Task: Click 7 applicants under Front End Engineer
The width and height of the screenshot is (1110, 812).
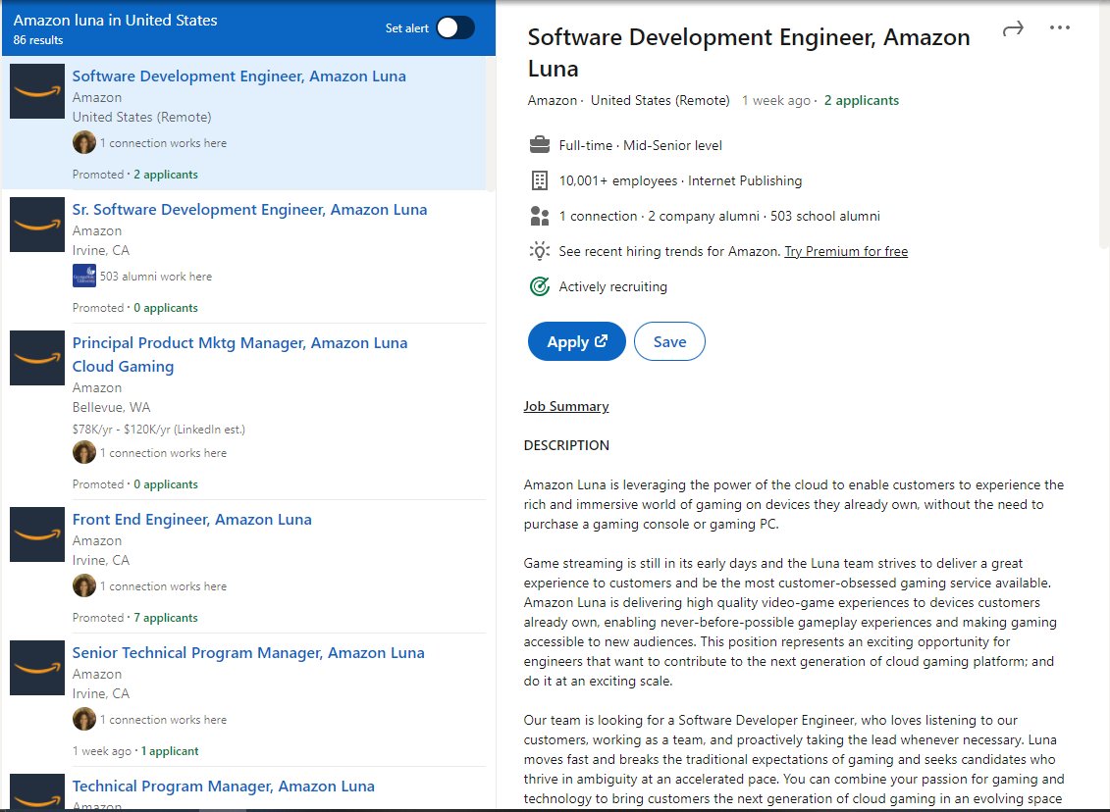Action: click(x=166, y=618)
